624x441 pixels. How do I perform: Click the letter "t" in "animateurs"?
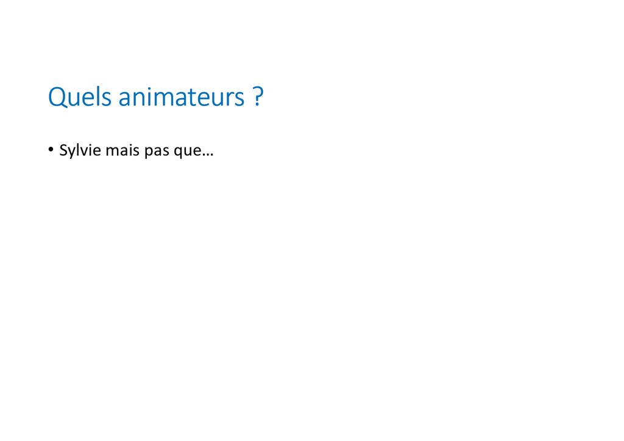tap(190, 97)
